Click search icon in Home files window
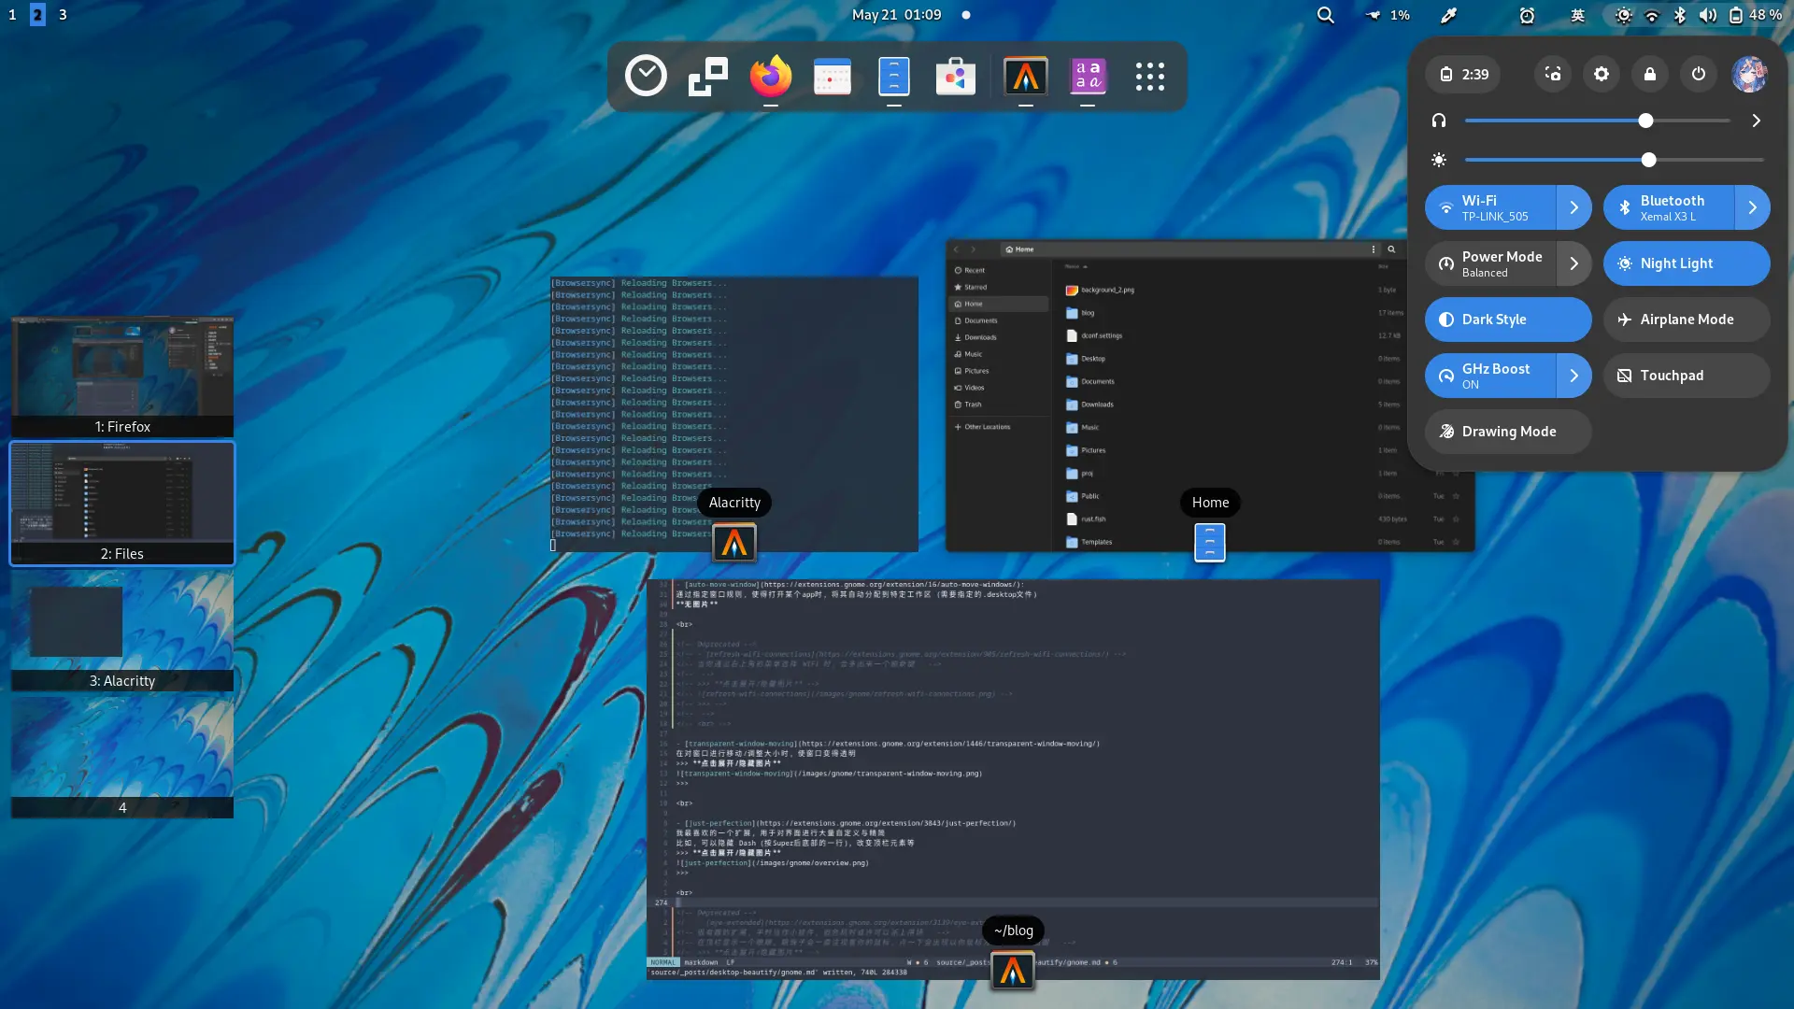 (1391, 249)
